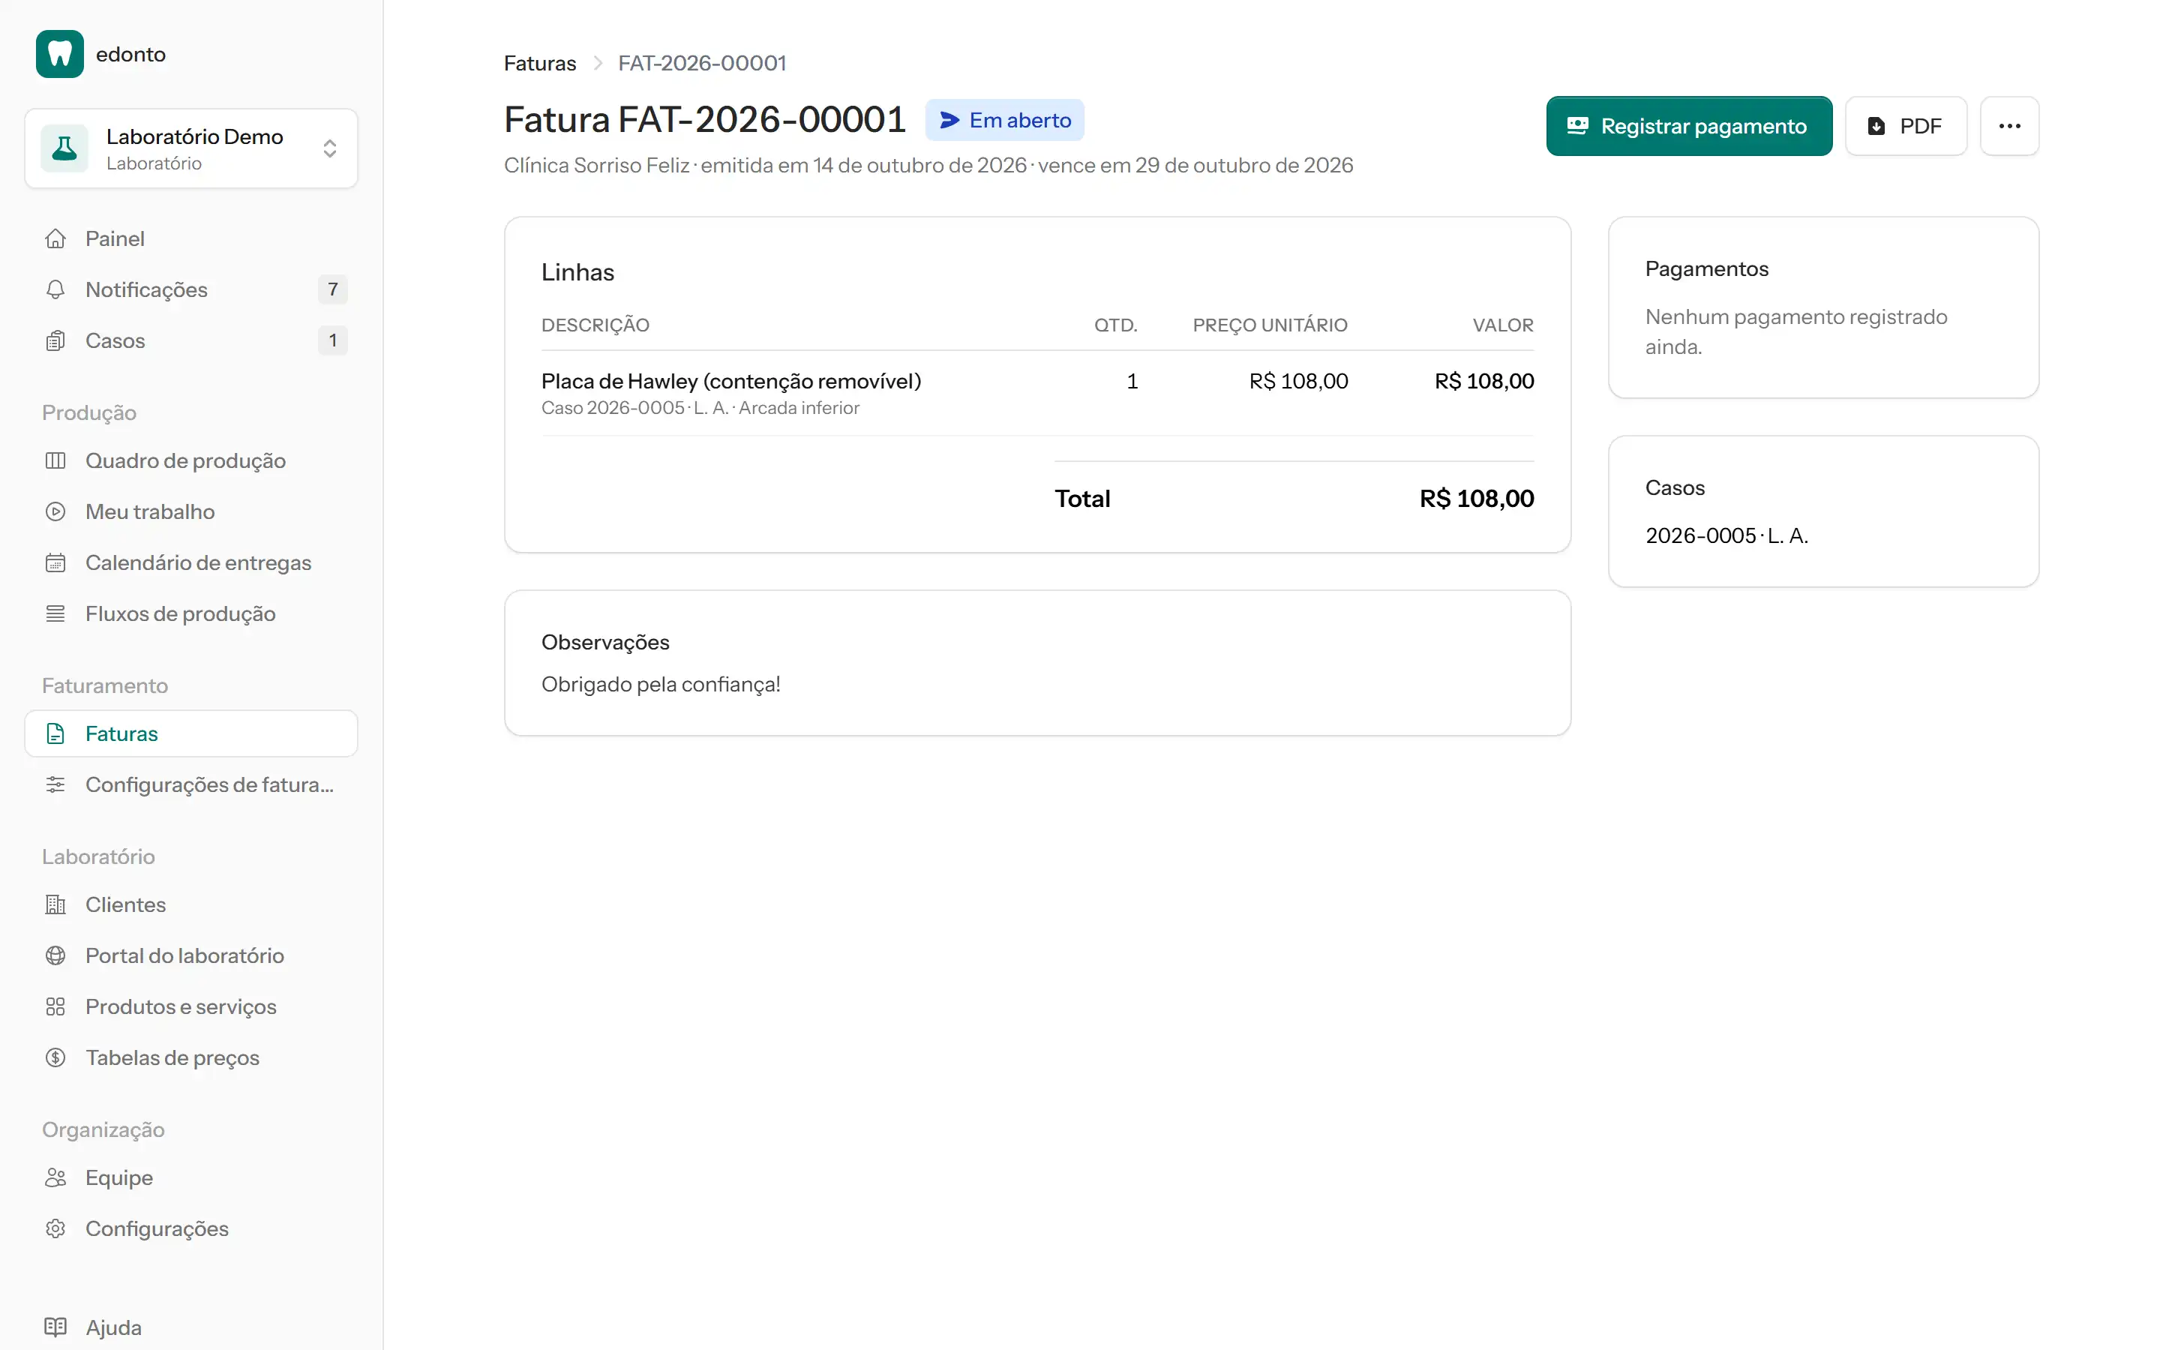This screenshot has width=2160, height=1350.
Task: Click the Notificações bell icon
Action: tap(55, 289)
